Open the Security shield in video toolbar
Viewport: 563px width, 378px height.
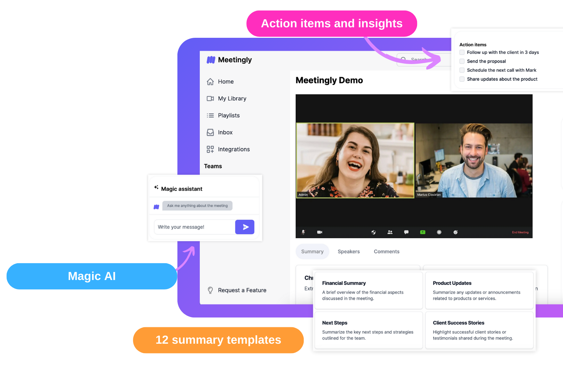(x=373, y=232)
